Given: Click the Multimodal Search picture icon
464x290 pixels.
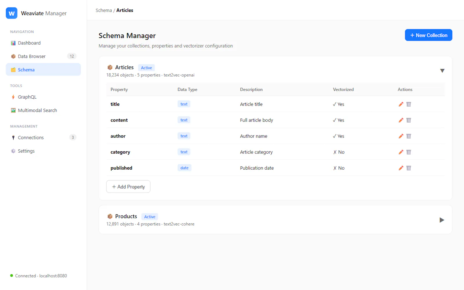Looking at the screenshot, I should click(x=13, y=110).
